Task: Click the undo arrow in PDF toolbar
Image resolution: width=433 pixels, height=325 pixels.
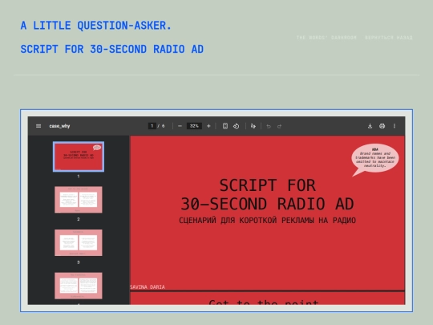Action: point(269,126)
